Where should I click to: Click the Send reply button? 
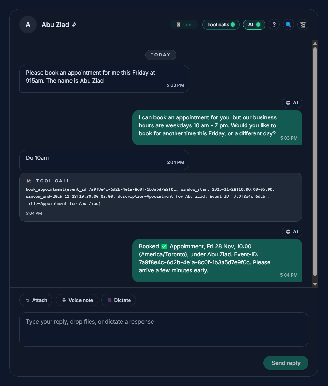coord(285,363)
